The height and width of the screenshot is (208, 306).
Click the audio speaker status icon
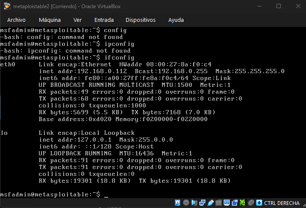coord(194,203)
